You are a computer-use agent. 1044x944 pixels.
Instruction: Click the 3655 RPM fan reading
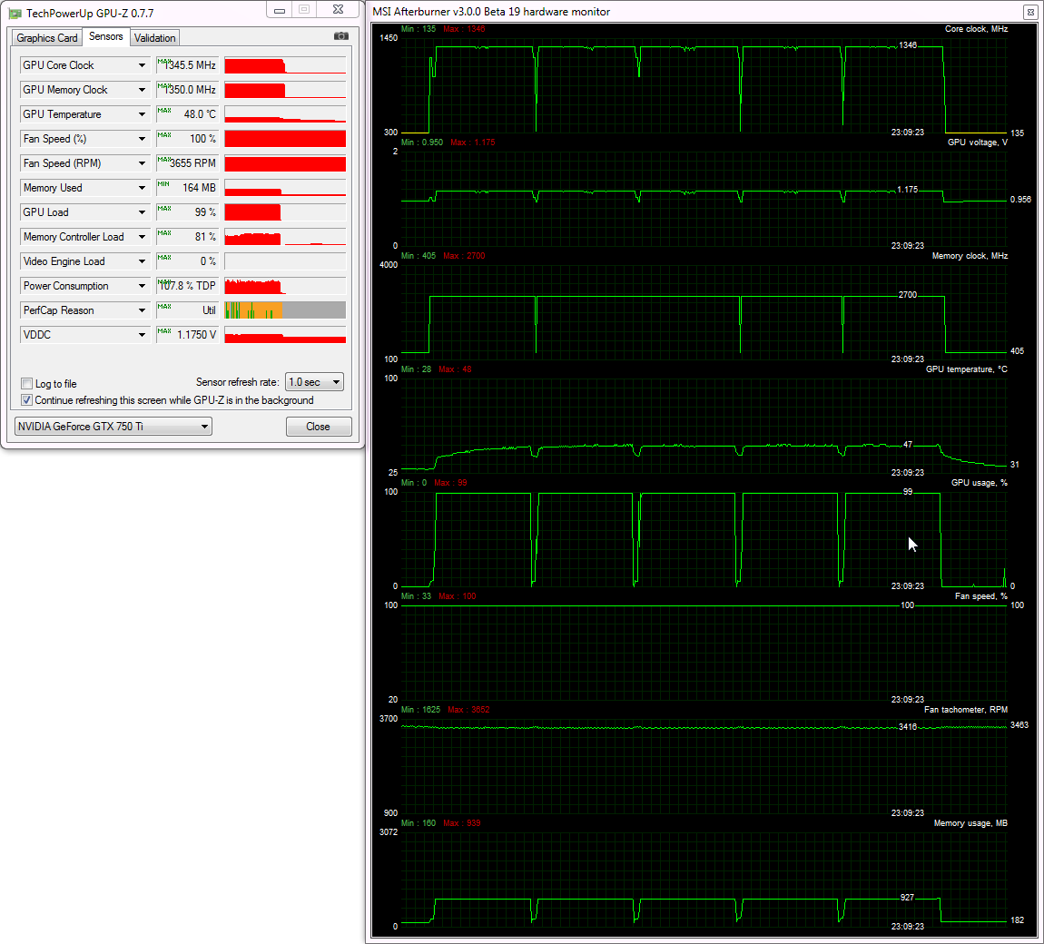pyautogui.click(x=188, y=163)
